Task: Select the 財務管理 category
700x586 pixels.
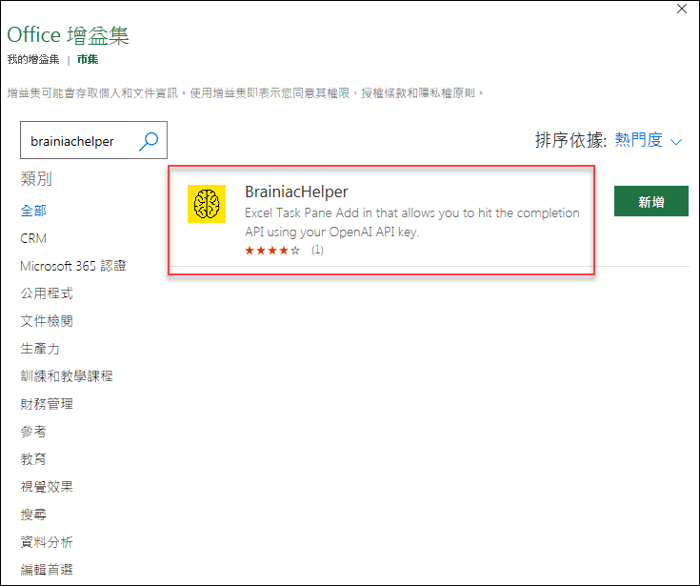Action: [x=47, y=404]
